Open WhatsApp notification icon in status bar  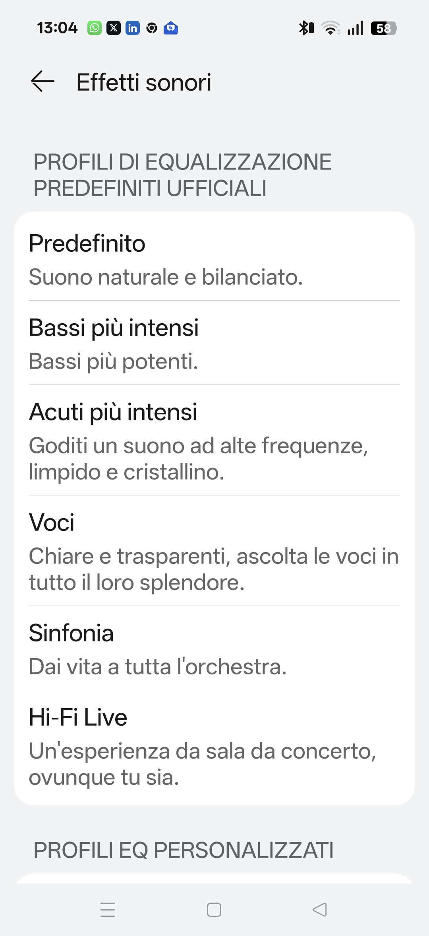(95, 28)
